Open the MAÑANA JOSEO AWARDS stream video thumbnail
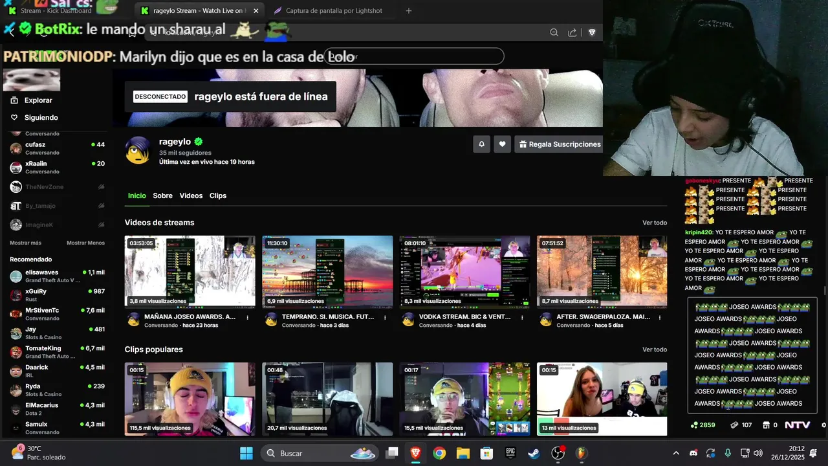828x466 pixels. click(190, 272)
